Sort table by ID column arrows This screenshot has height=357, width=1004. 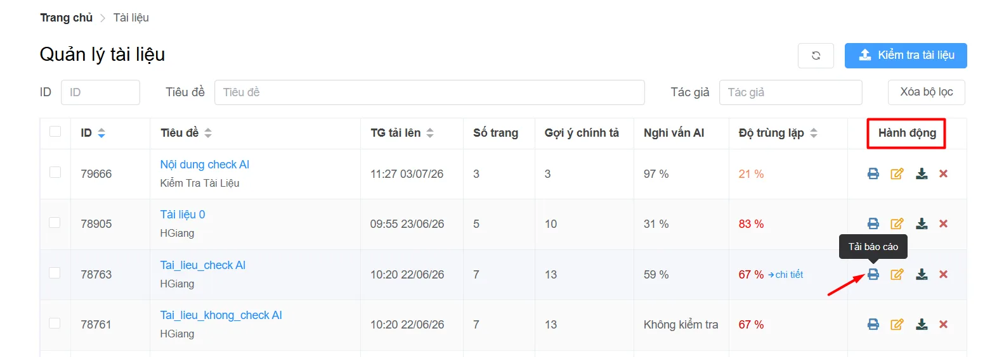101,133
